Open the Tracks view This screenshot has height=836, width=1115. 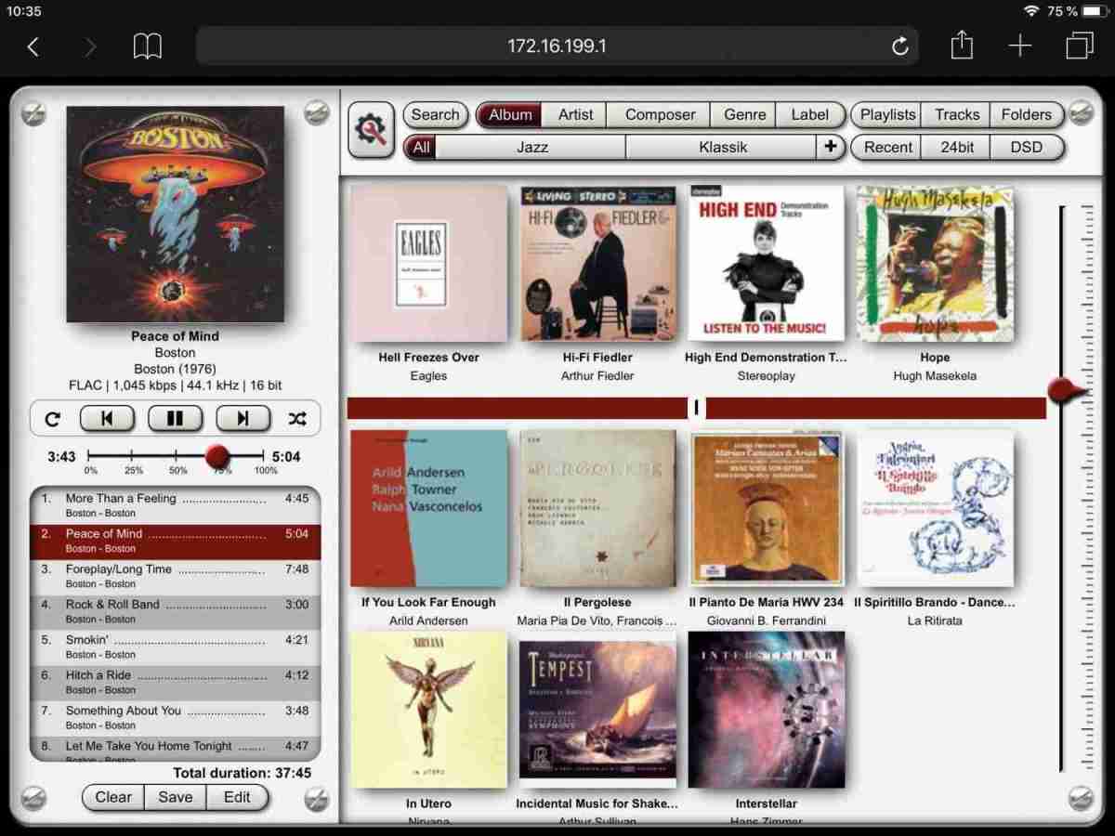957,115
